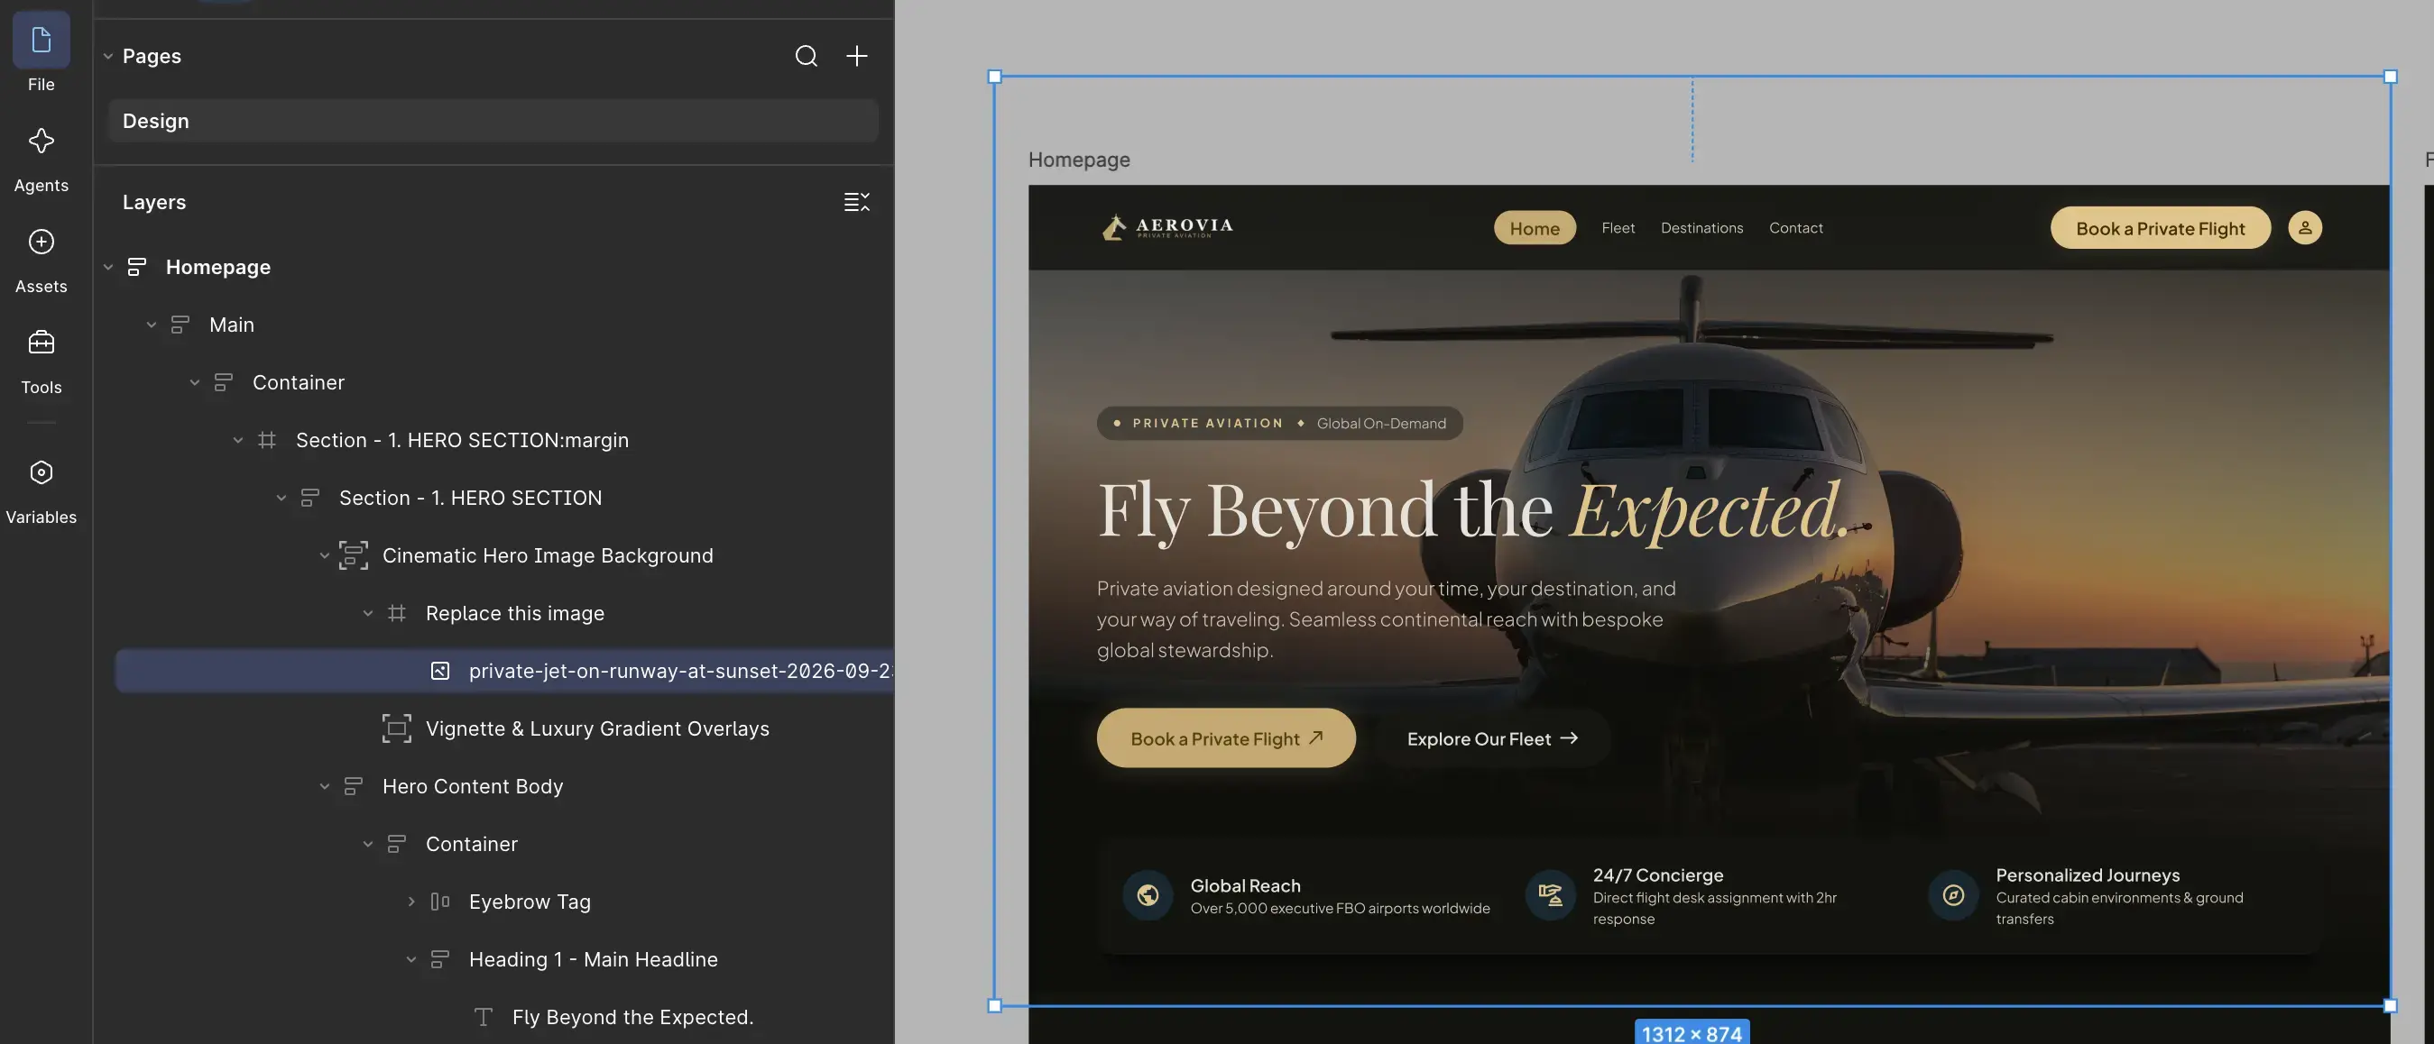The height and width of the screenshot is (1044, 2434).
Task: Click Destinations in canvas navigation
Action: [x=1701, y=227]
